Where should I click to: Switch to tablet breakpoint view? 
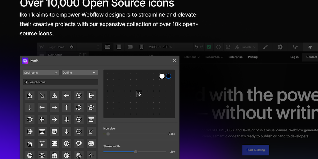(119, 47)
